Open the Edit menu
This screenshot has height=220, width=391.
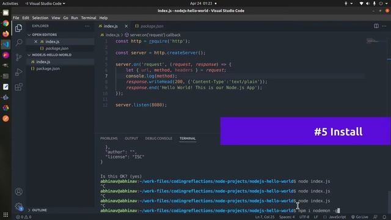26,18
